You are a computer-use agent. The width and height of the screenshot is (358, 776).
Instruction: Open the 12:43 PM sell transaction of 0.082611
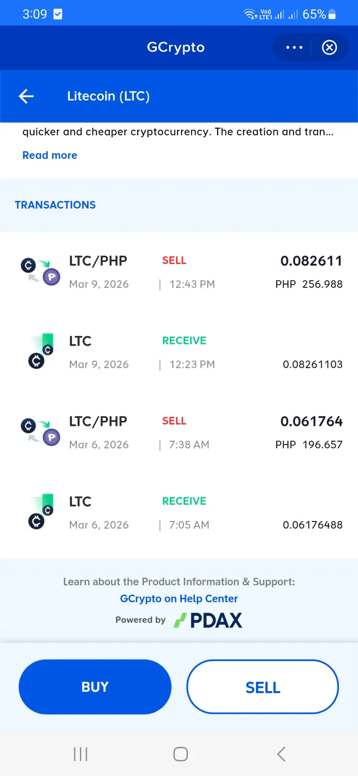[x=179, y=272]
